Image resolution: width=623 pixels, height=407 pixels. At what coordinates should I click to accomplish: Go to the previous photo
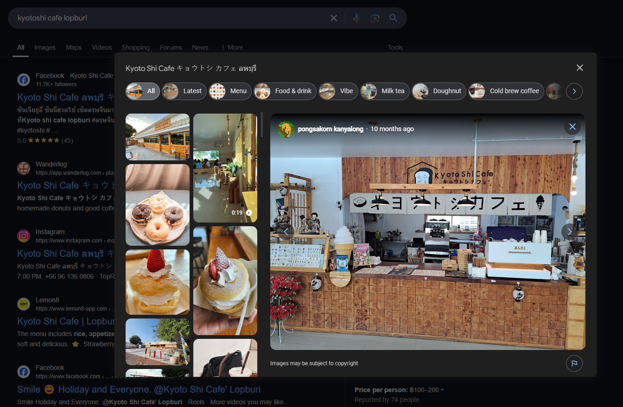[286, 231]
